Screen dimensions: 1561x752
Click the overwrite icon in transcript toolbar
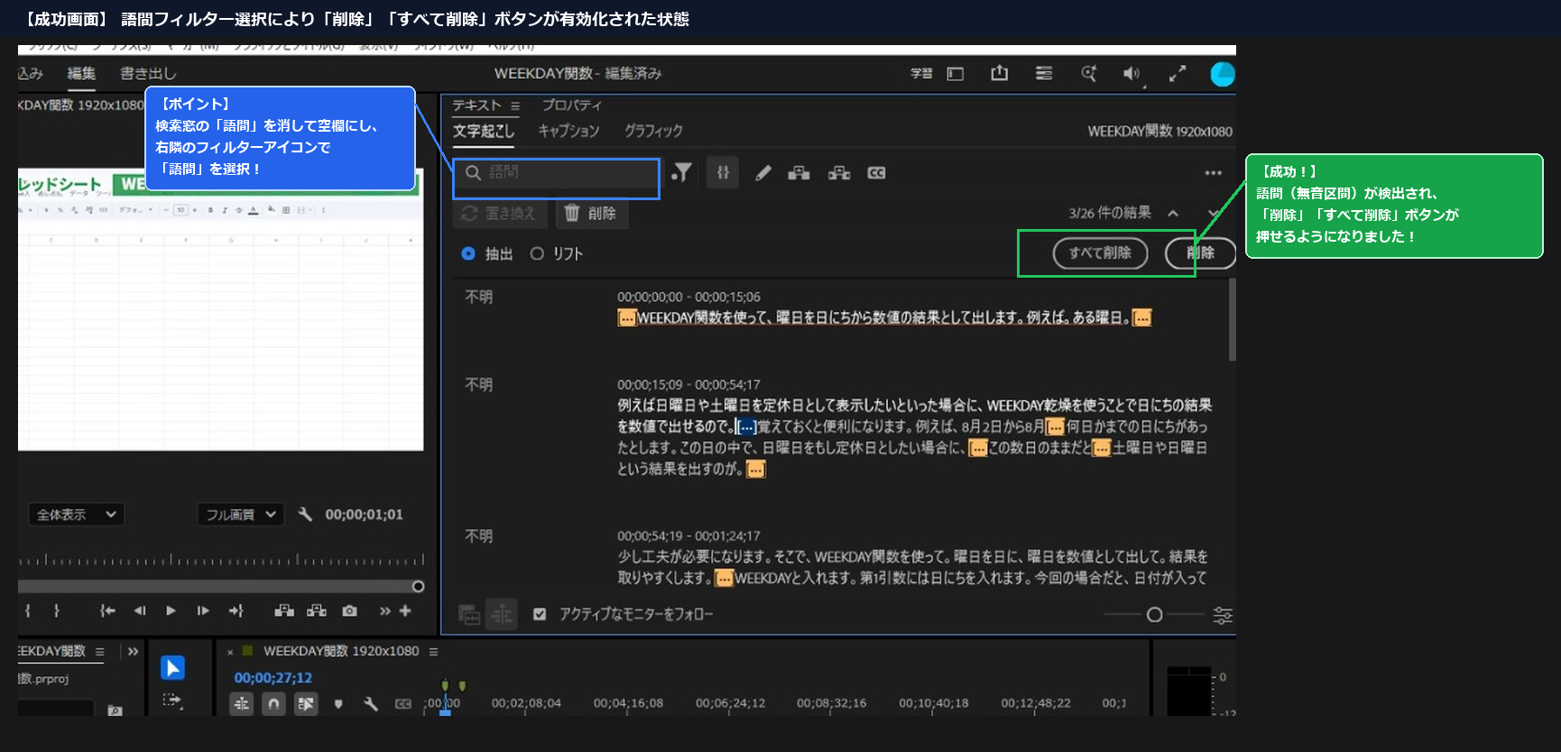[839, 173]
